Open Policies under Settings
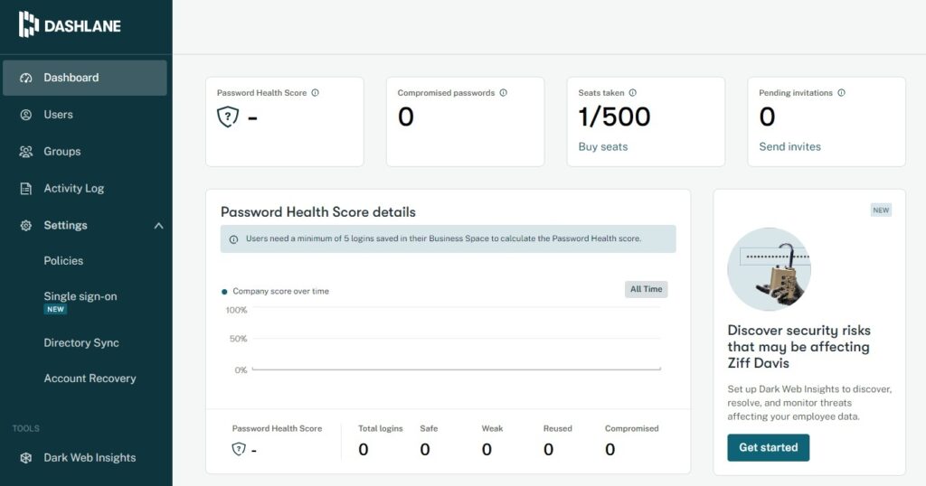This screenshot has width=926, height=486. [63, 261]
